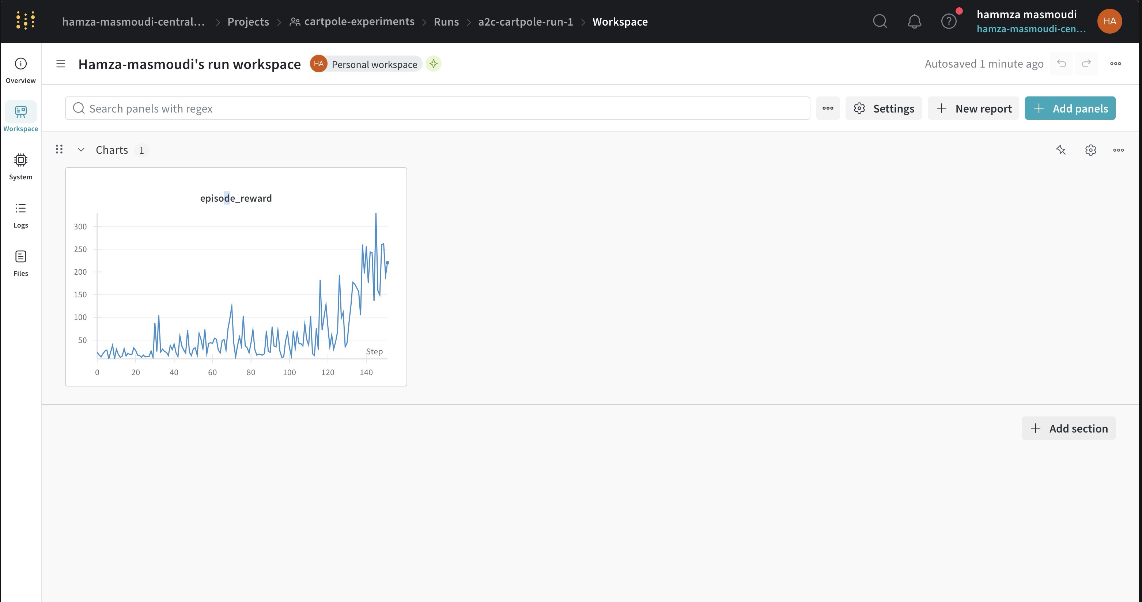
Task: Click the hamza-masmoudi-cen... team link
Action: pyautogui.click(x=1031, y=29)
